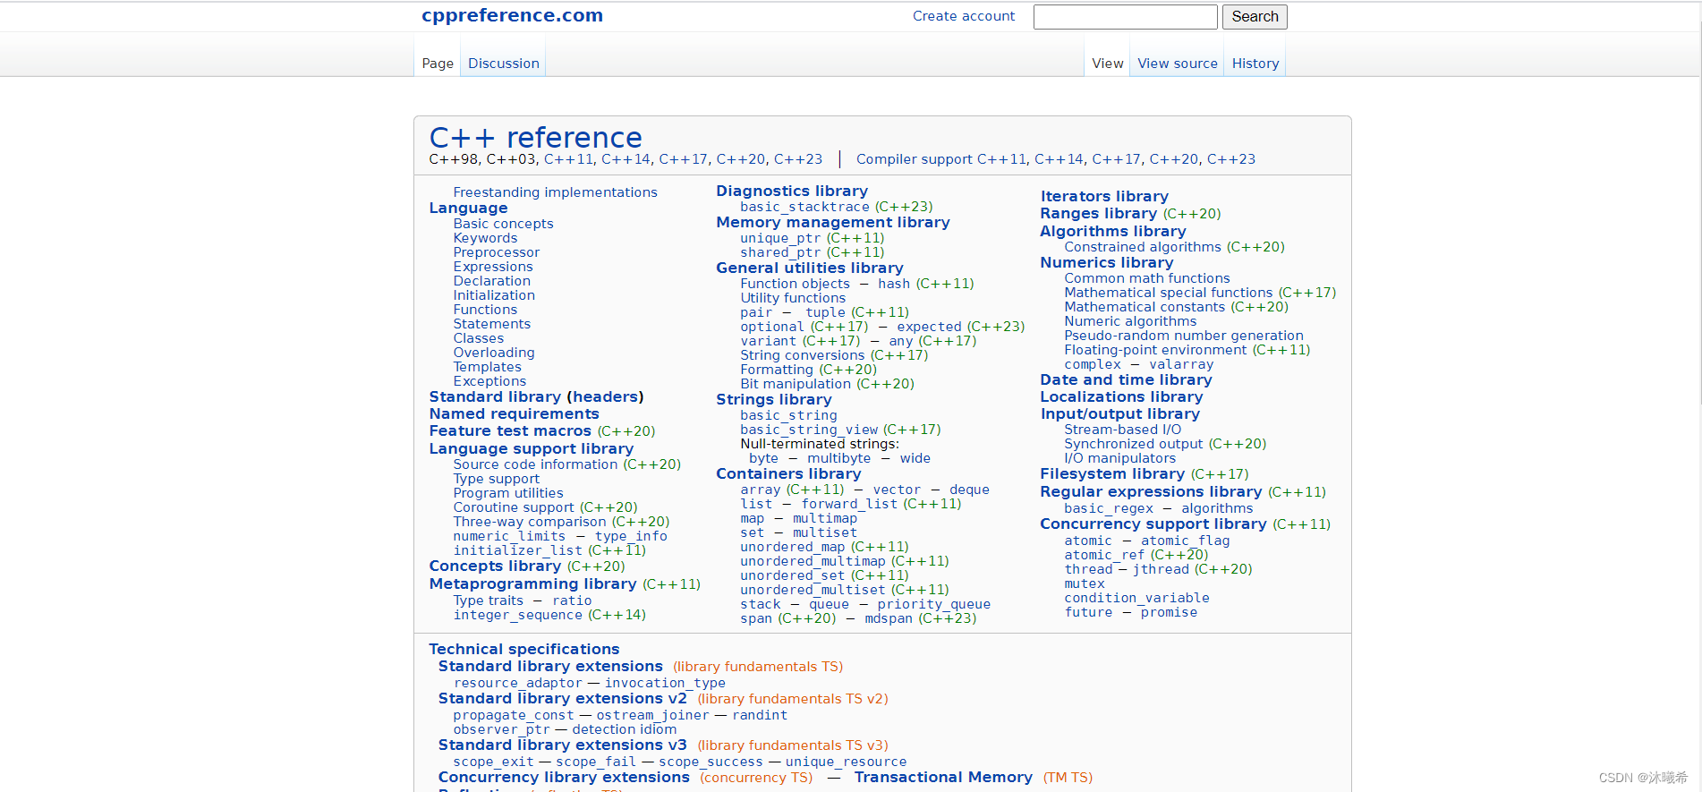Open the C++ reference heading link

(x=535, y=138)
